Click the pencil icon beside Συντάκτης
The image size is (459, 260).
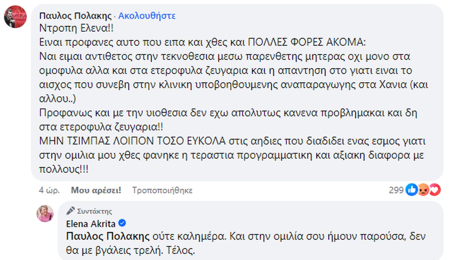pos(70,211)
